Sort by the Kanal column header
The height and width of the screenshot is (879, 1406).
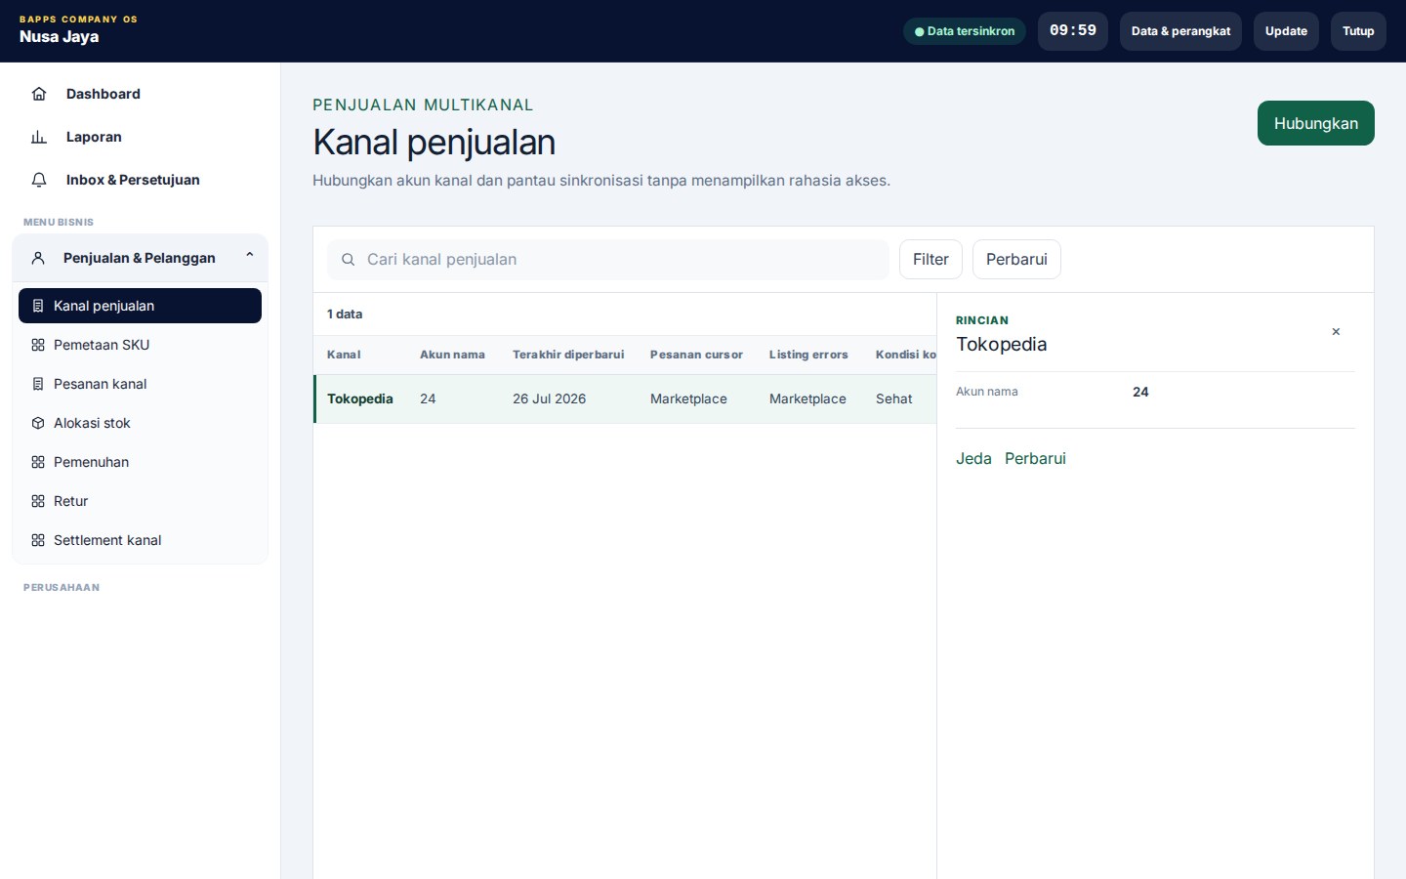tap(344, 355)
